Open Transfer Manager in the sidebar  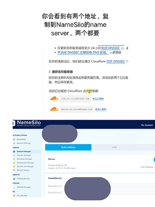(24, 155)
